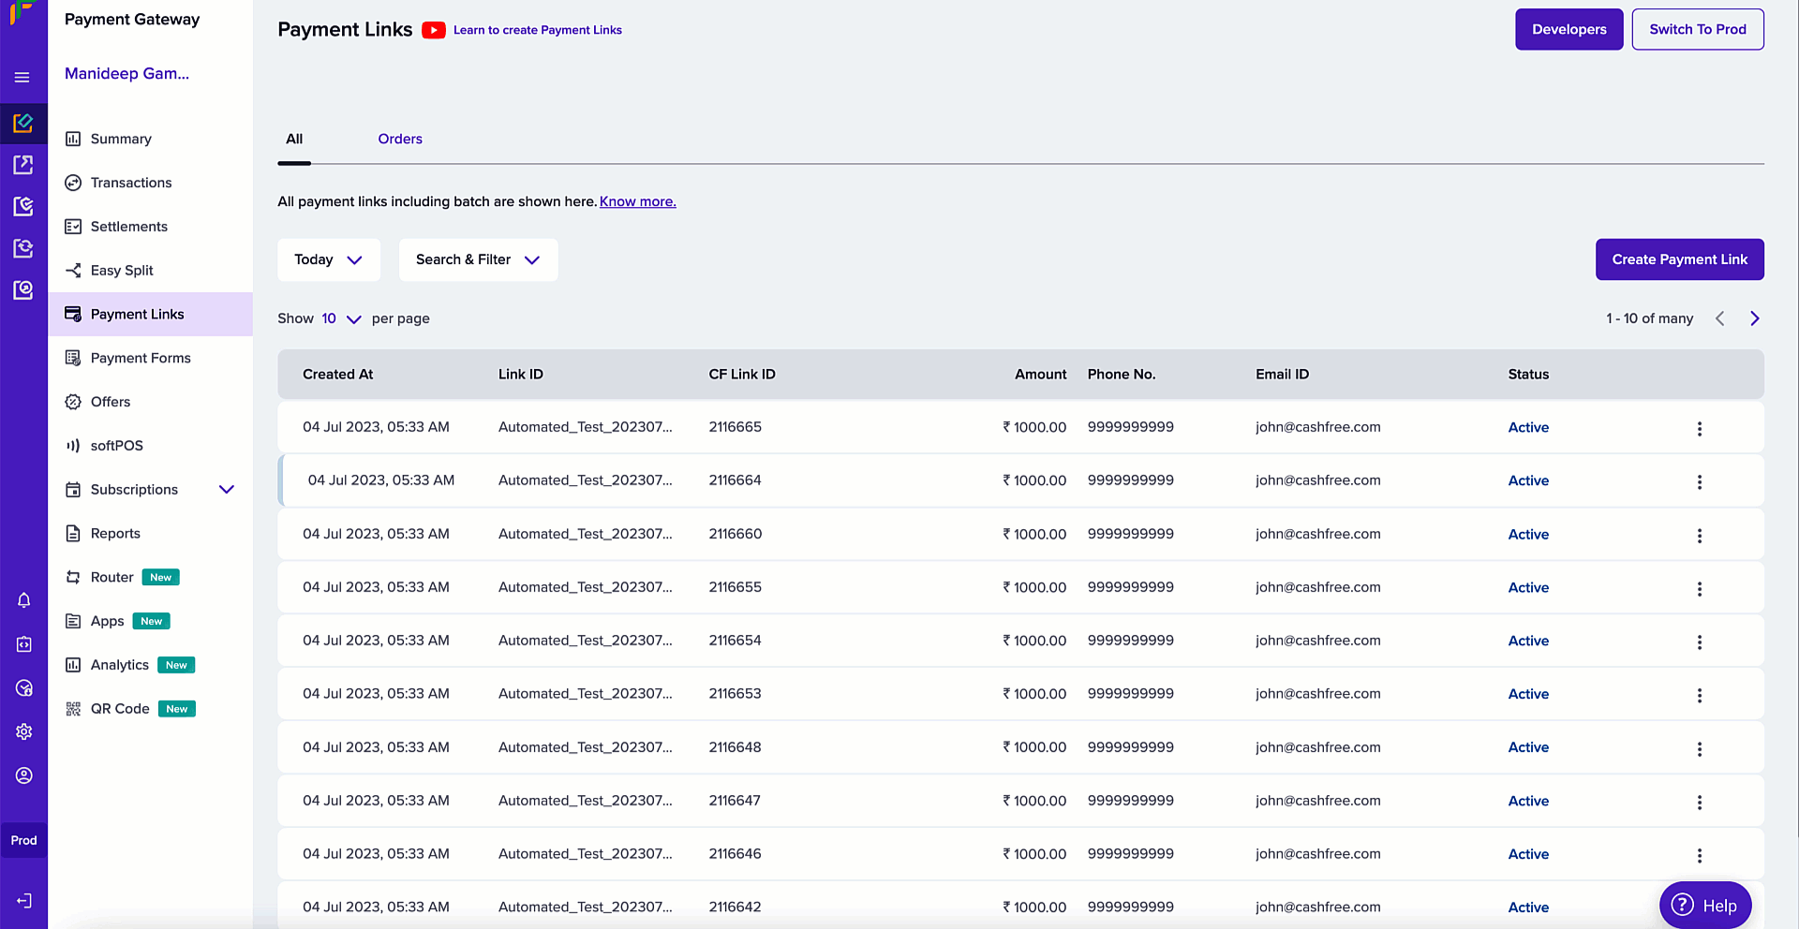Select the highlighted Payment Gateway dashboard icon
1799x929 pixels.
[x=23, y=123]
